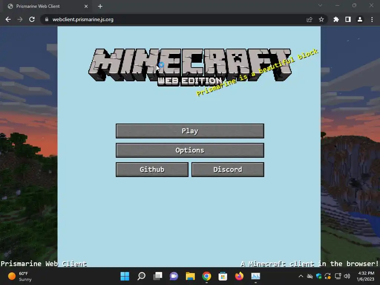Image resolution: width=380 pixels, height=285 pixels.
Task: Open tab search chevron
Action: point(320,5)
